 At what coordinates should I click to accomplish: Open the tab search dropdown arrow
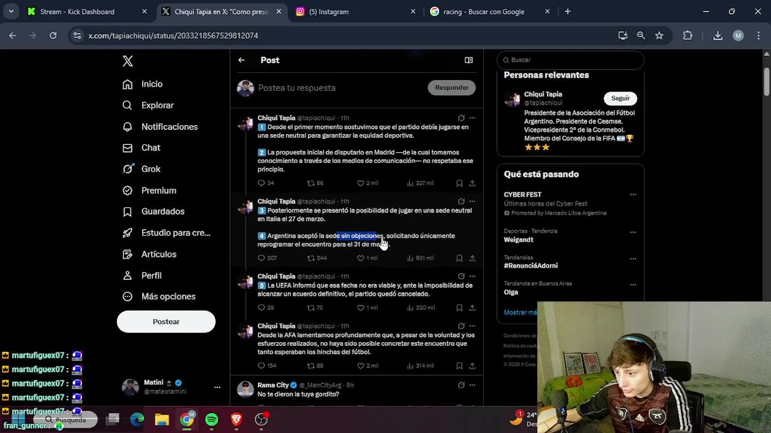pos(11,11)
